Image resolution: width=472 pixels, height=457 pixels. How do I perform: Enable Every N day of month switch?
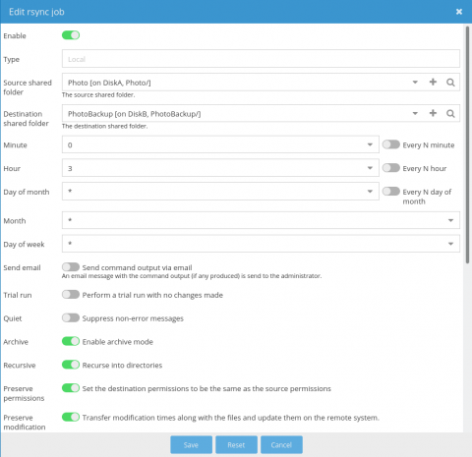(391, 192)
